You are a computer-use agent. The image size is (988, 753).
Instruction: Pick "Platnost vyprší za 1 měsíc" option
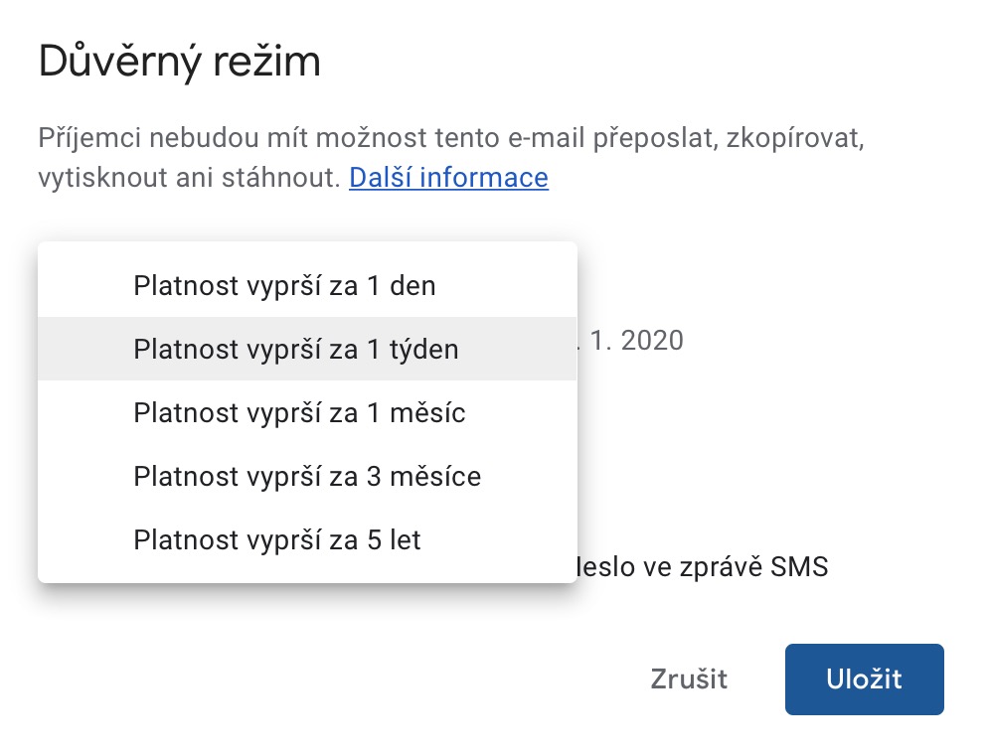pos(299,413)
